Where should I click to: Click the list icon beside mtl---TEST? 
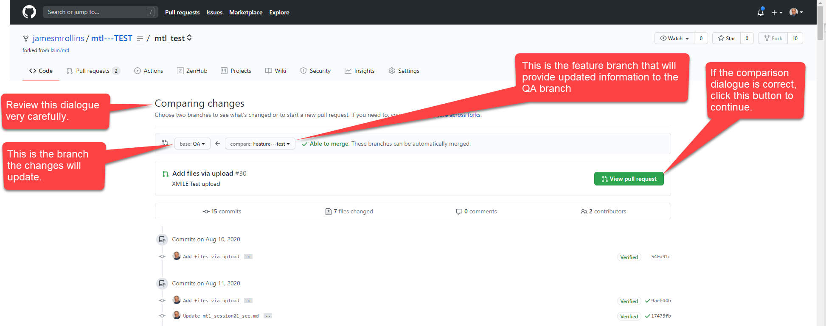click(x=140, y=39)
